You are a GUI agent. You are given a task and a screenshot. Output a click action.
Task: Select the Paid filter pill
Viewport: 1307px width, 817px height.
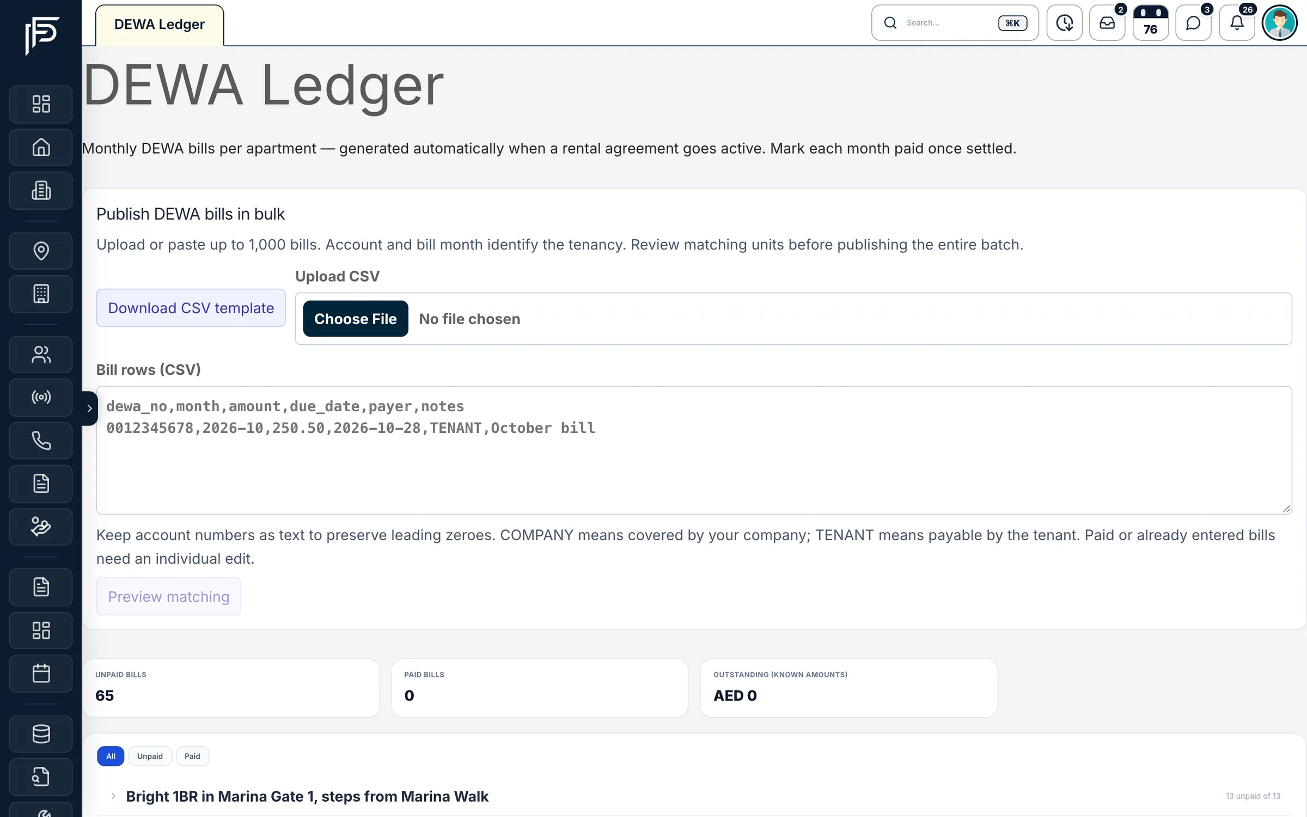pos(192,756)
